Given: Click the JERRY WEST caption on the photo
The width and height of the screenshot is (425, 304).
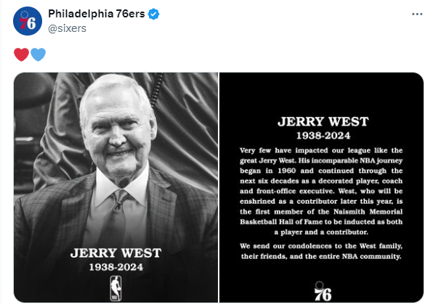Looking at the screenshot, I should 116,253.
